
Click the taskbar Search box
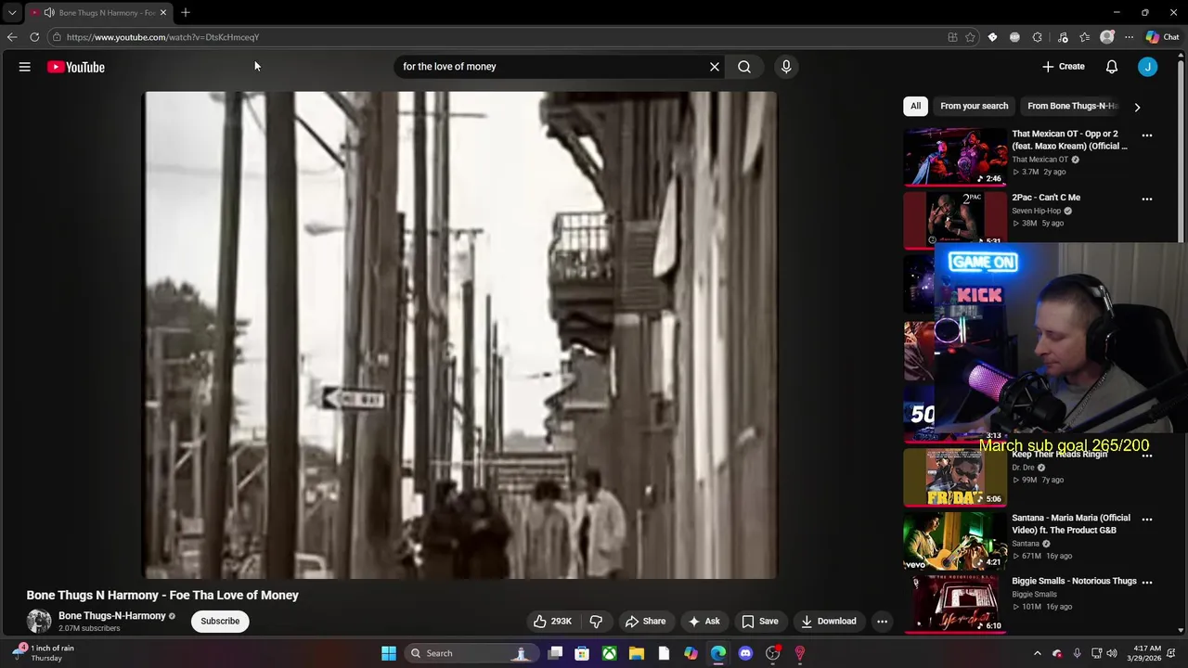(472, 653)
